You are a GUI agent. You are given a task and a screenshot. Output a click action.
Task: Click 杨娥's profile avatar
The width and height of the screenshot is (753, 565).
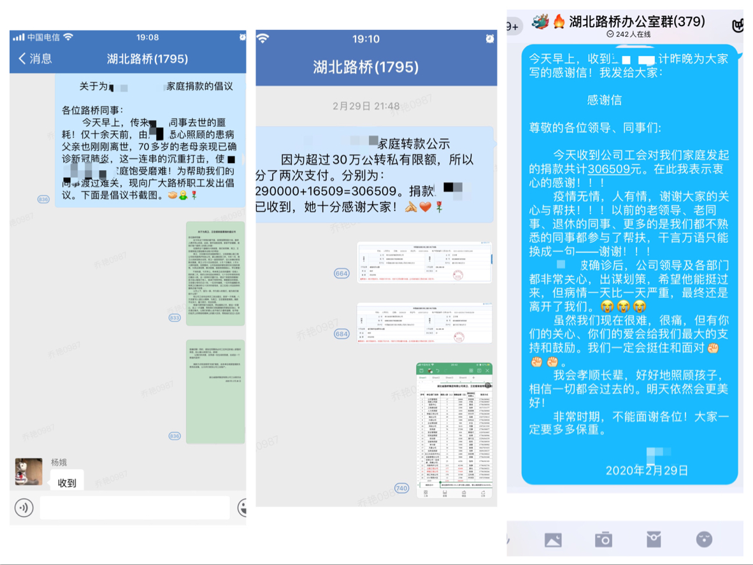point(29,471)
